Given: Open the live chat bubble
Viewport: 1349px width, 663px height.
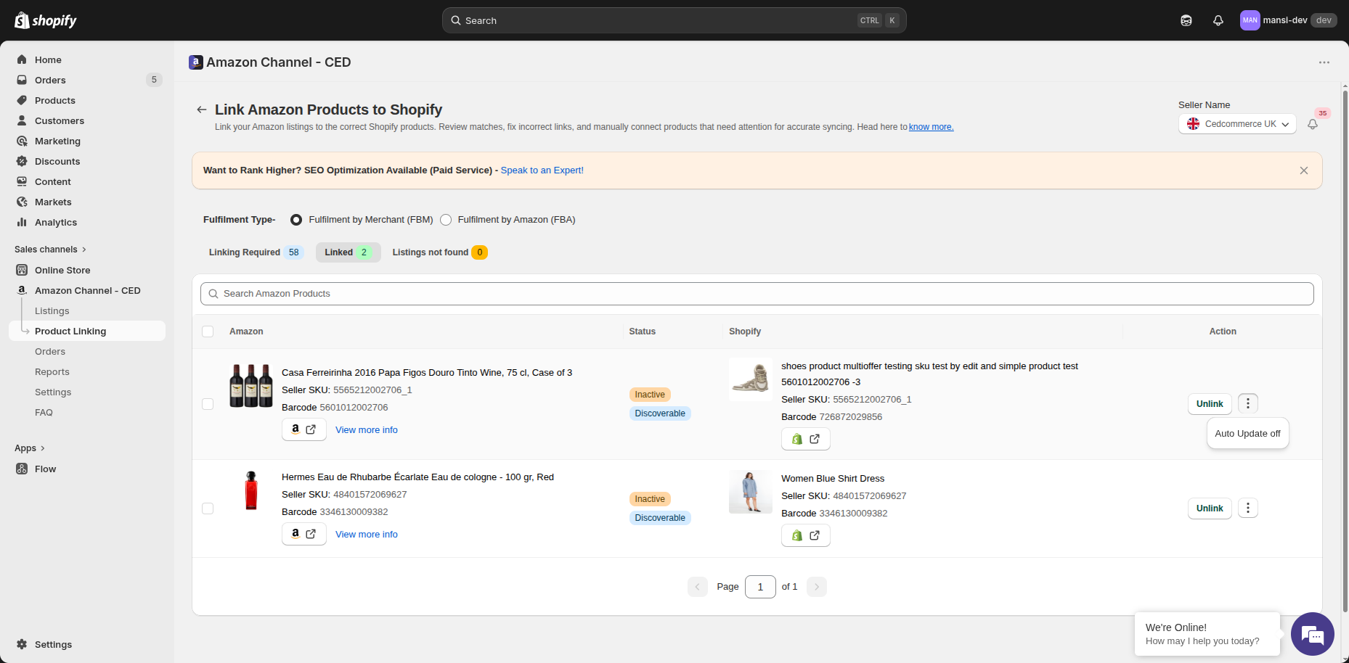Looking at the screenshot, I should coord(1313,634).
